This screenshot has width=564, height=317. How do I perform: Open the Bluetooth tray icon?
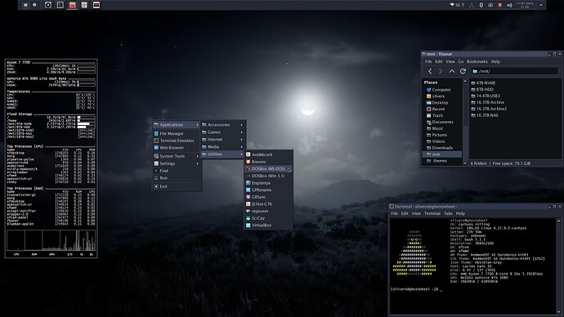[x=481, y=5]
